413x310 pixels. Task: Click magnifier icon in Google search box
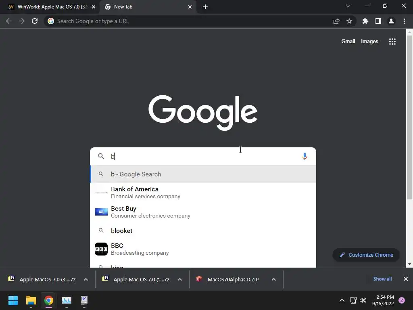pyautogui.click(x=101, y=156)
